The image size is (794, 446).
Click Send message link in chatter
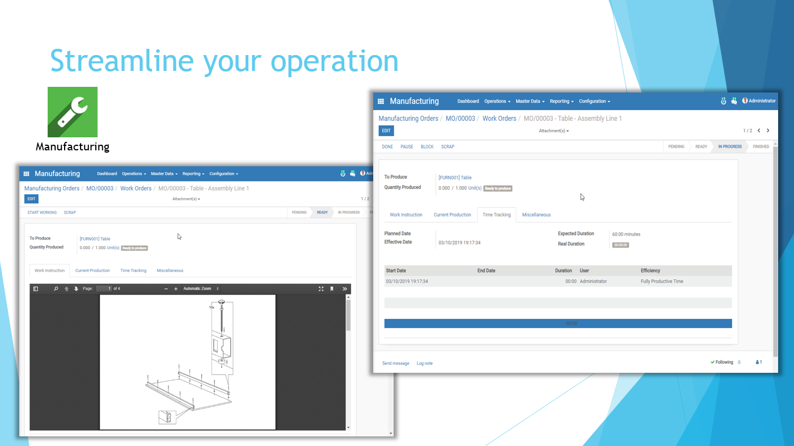[396, 363]
